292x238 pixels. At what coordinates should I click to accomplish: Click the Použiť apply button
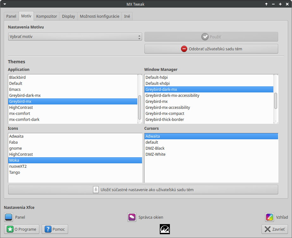click(211, 37)
